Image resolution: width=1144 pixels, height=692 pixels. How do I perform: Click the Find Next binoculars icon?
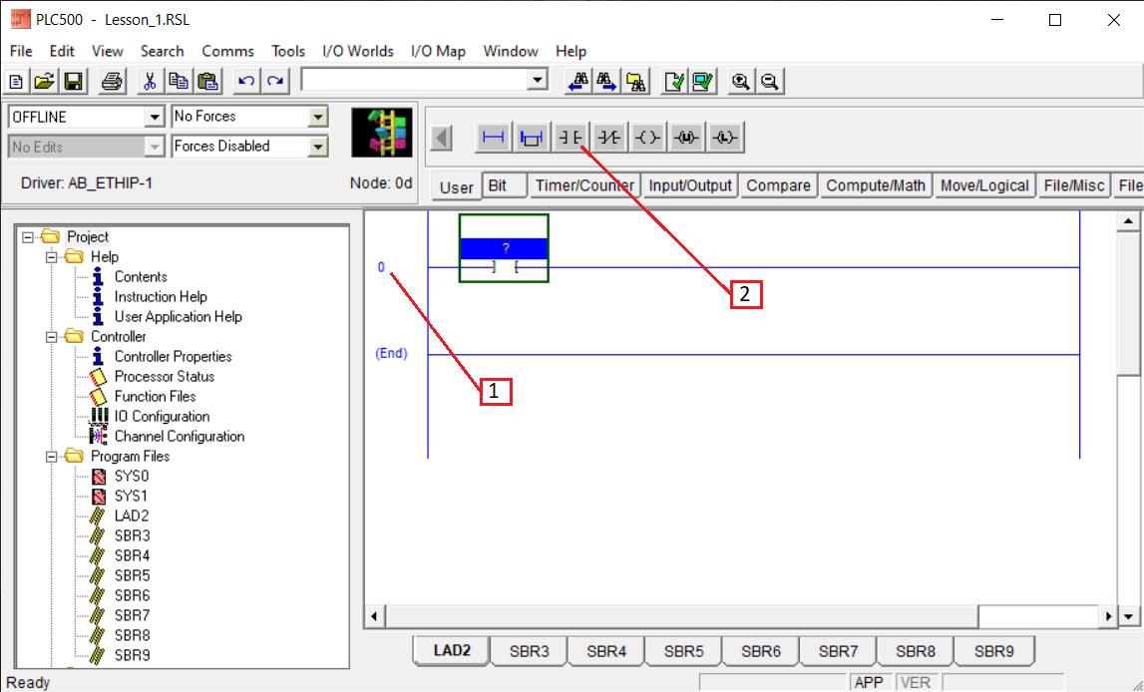[x=607, y=81]
